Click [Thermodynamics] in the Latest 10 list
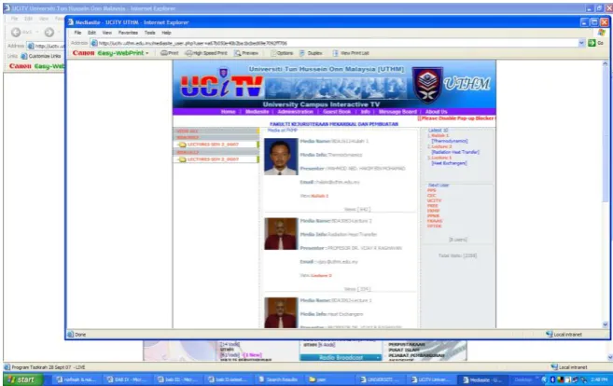613x386 pixels. [450, 141]
